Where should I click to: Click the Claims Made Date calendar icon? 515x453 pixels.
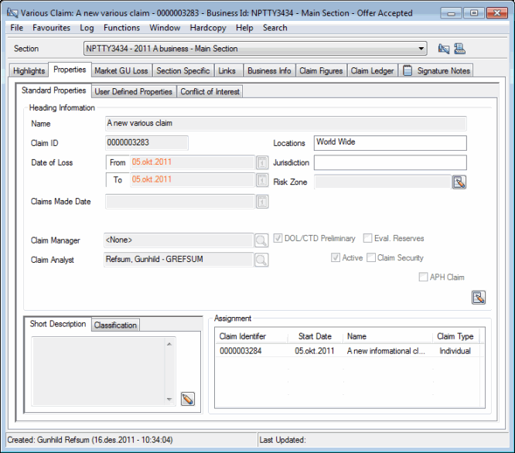click(x=261, y=202)
